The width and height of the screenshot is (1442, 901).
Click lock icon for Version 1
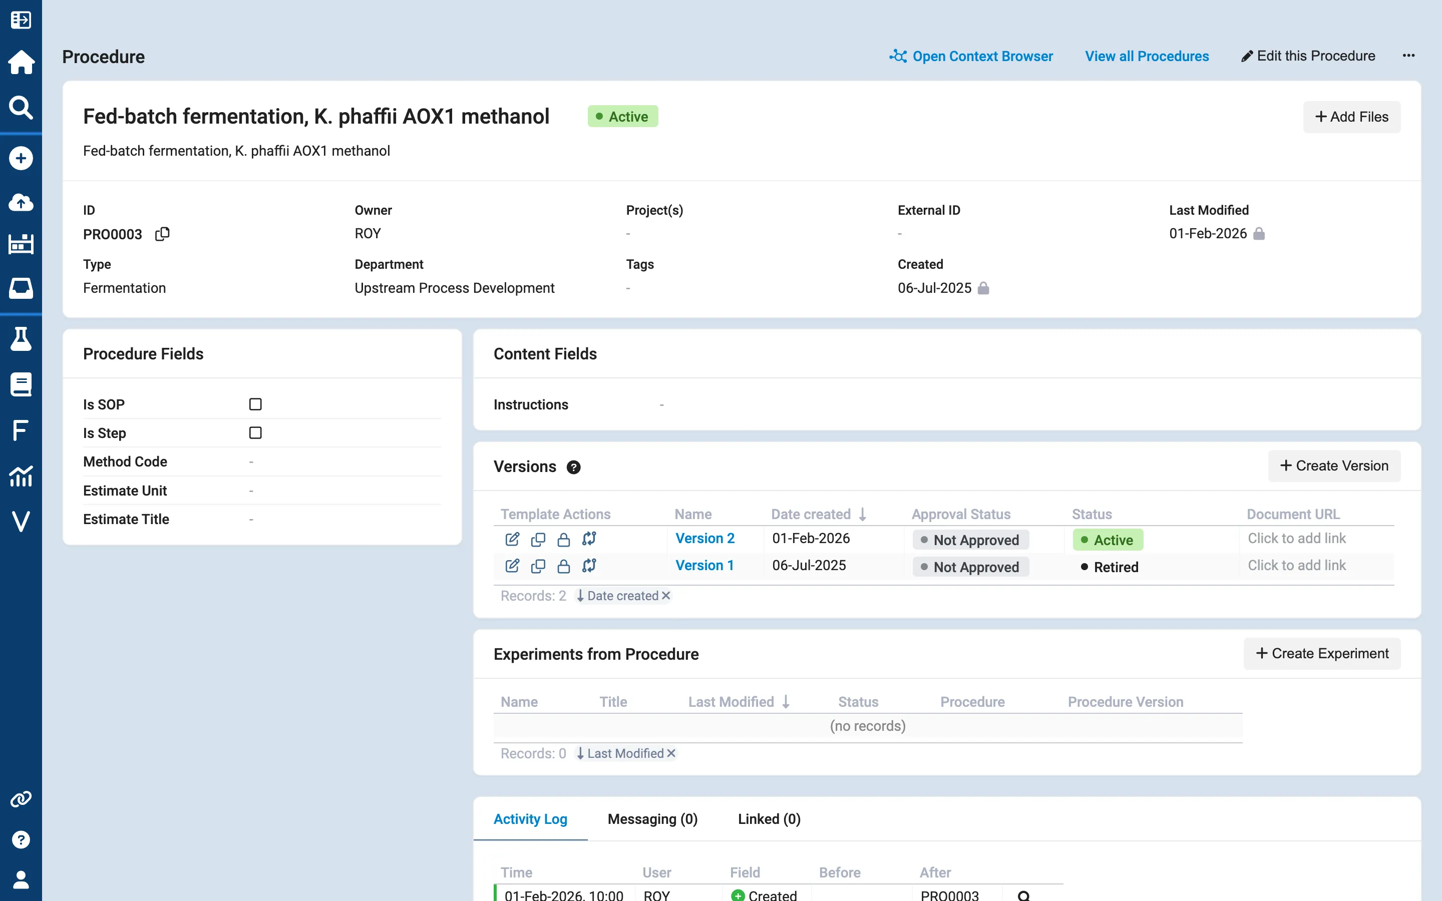pyautogui.click(x=563, y=566)
